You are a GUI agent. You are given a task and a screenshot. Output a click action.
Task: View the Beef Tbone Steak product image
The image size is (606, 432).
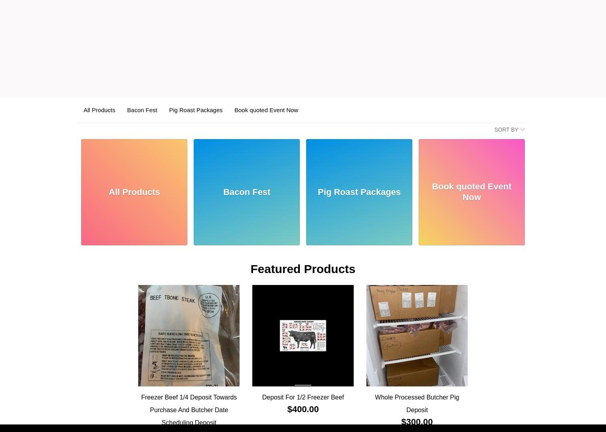point(189,336)
